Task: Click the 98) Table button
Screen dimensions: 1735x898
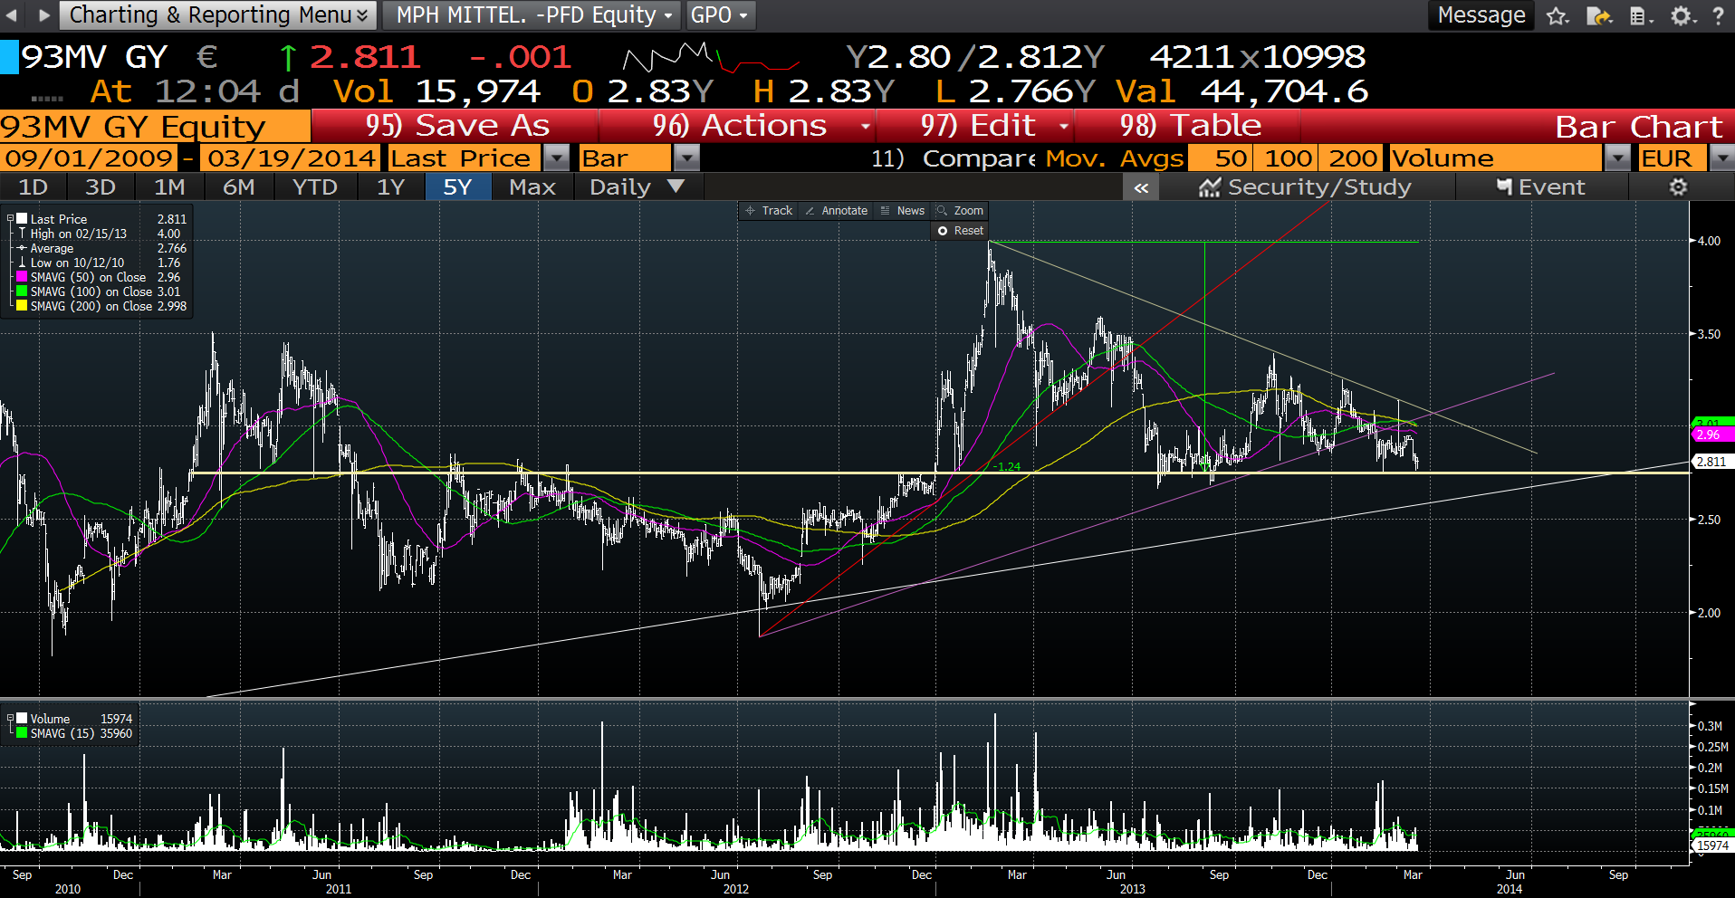Action: coord(1190,126)
